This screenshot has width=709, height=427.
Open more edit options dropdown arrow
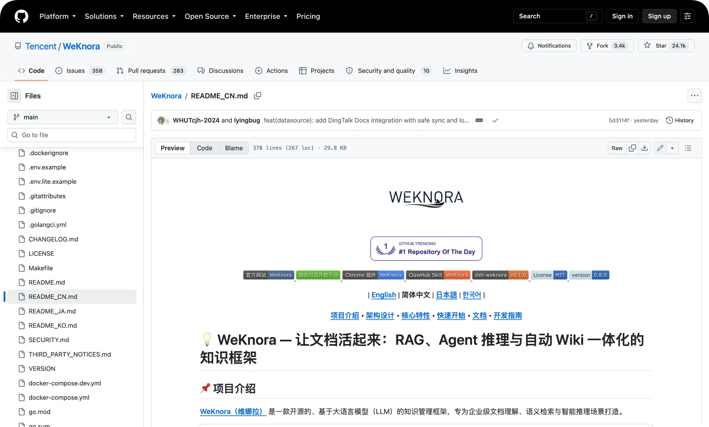(672, 148)
